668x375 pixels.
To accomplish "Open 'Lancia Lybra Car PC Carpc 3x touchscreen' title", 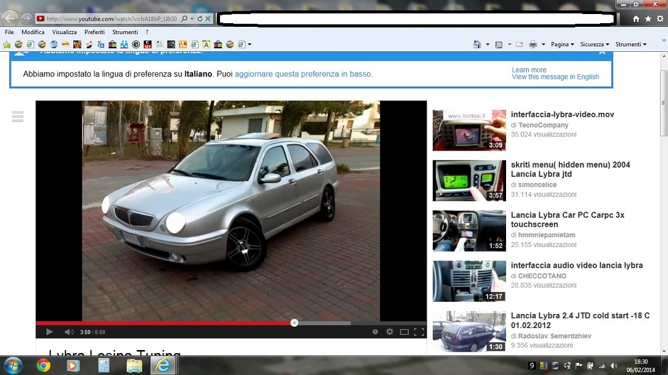I will (567, 220).
